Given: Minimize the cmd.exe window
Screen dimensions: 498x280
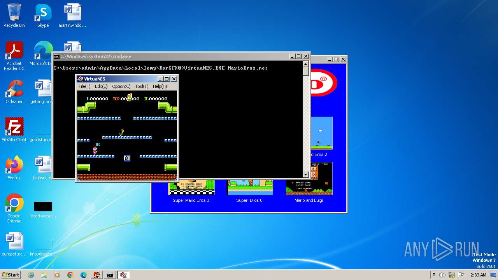Looking at the screenshot, I should coord(292,56).
